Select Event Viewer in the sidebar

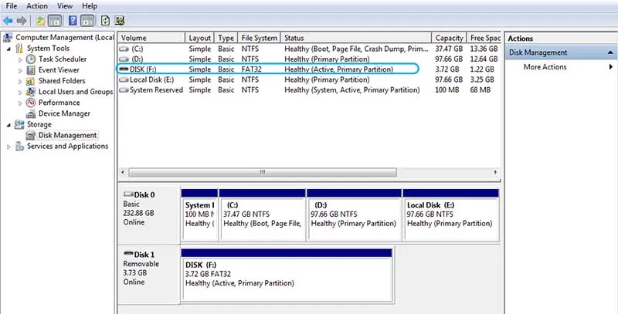(58, 70)
